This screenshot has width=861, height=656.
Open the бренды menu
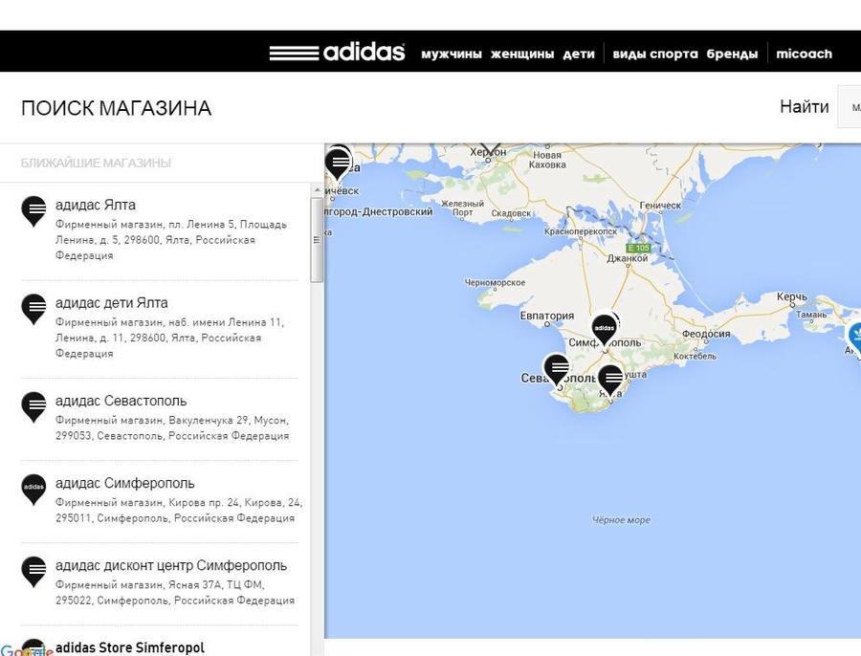click(x=732, y=54)
